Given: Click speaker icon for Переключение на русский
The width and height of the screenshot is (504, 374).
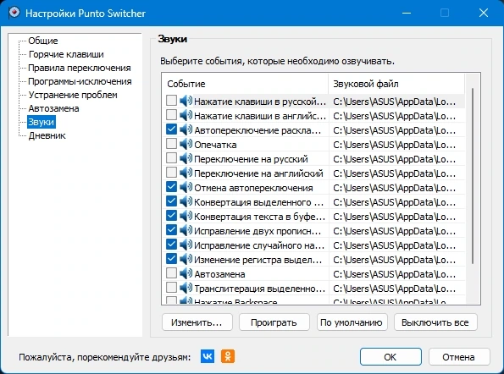Looking at the screenshot, I should [x=186, y=158].
